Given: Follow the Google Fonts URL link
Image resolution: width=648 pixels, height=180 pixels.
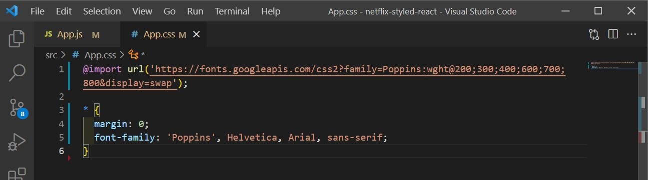Looking at the screenshot, I should [x=357, y=69].
